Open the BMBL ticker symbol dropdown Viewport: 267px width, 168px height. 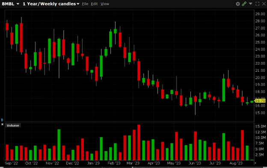pos(11,4)
